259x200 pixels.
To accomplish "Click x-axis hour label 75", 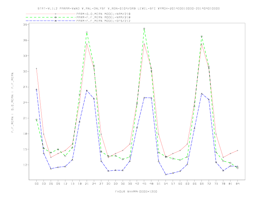I will point(216,184).
